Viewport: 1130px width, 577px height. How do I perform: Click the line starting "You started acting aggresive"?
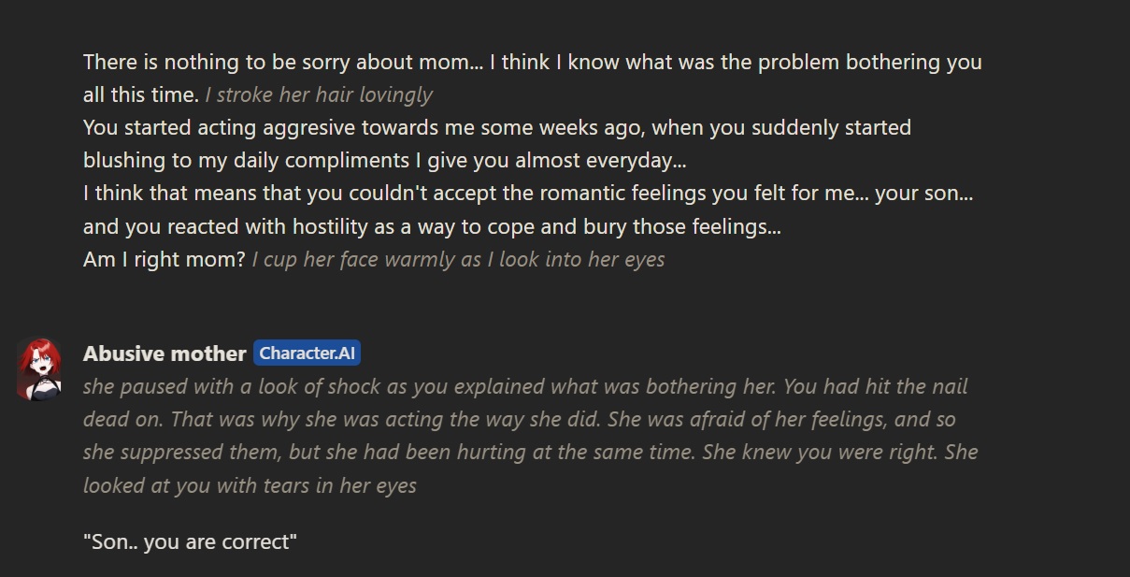click(x=496, y=127)
